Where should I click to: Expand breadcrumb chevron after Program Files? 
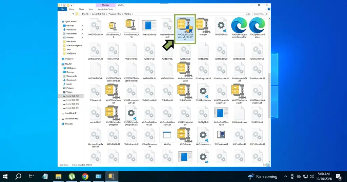[x=122, y=14]
